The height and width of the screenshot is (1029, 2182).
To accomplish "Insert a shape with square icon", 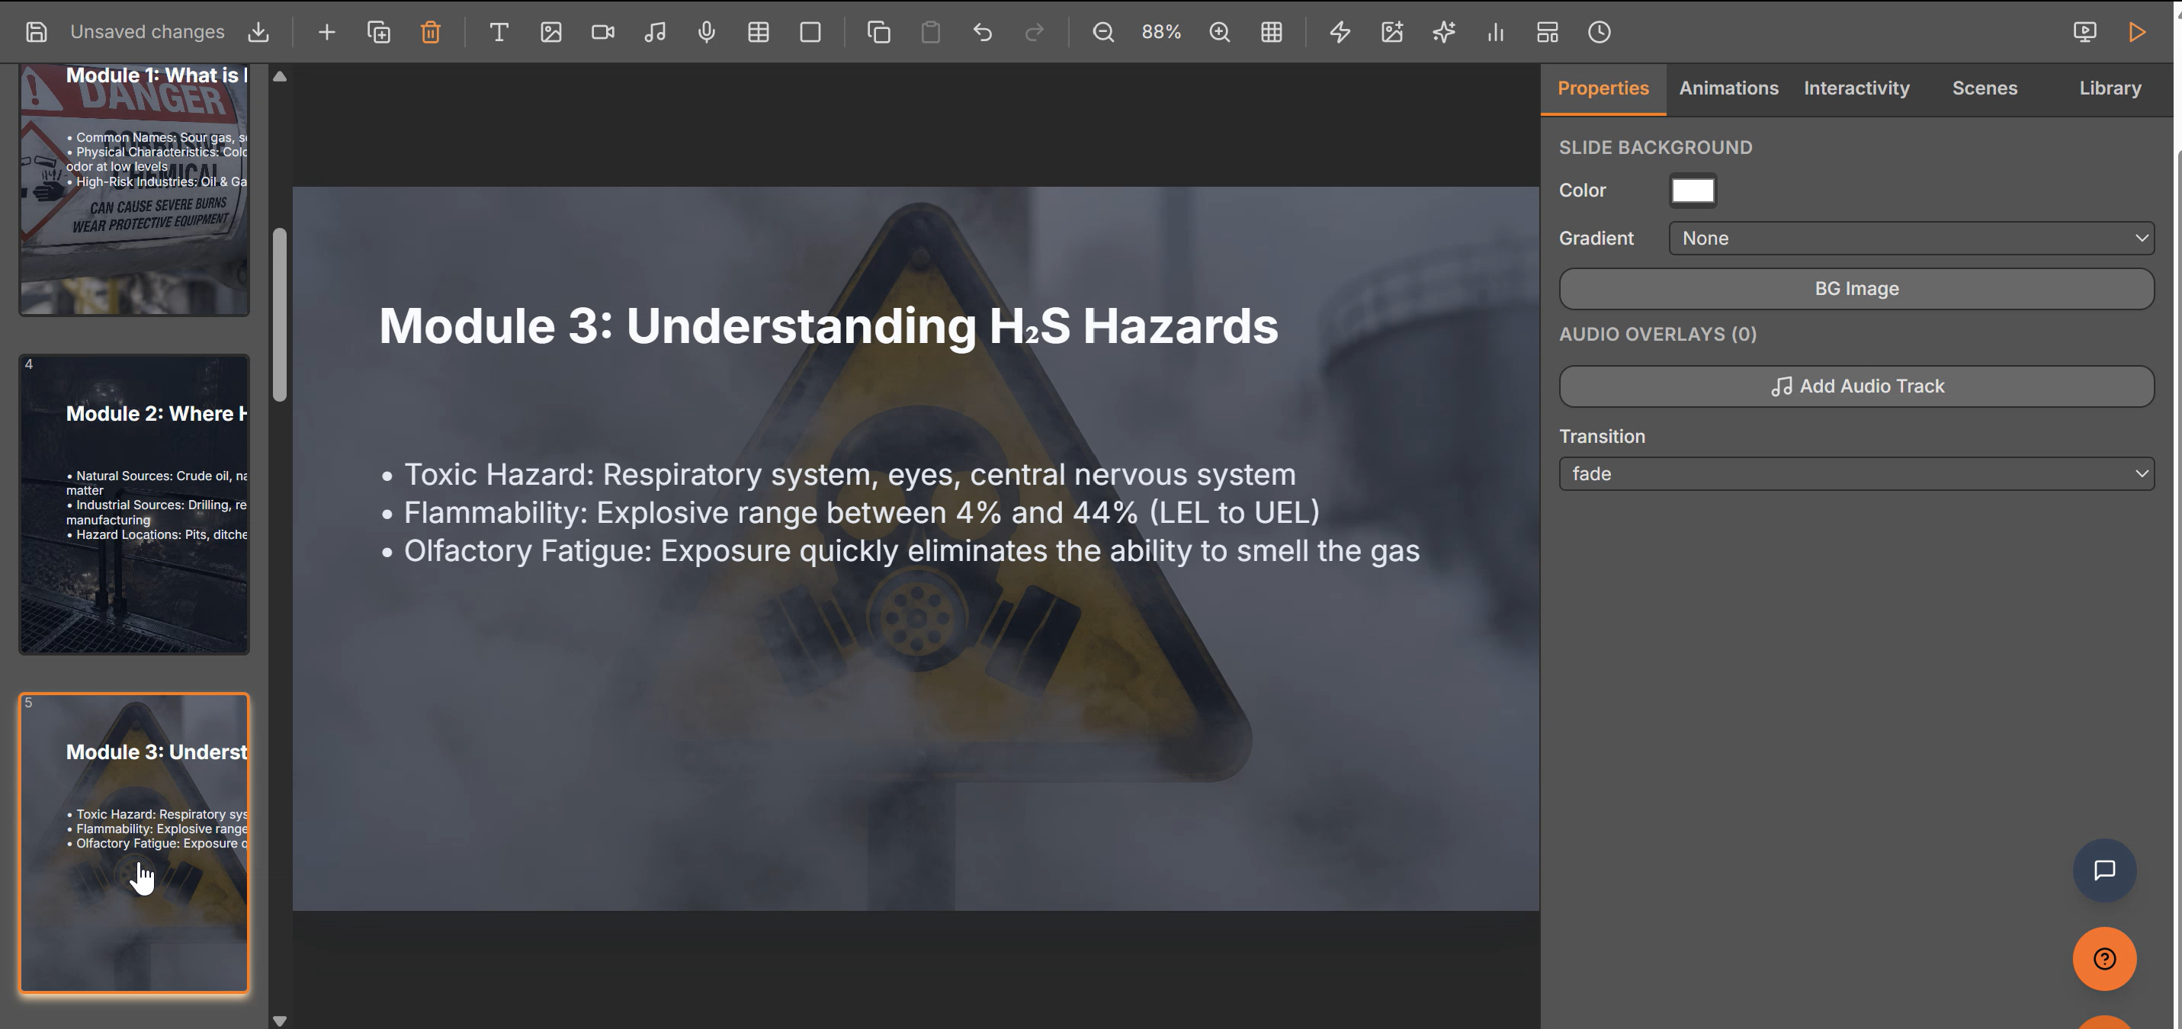I will coord(810,32).
